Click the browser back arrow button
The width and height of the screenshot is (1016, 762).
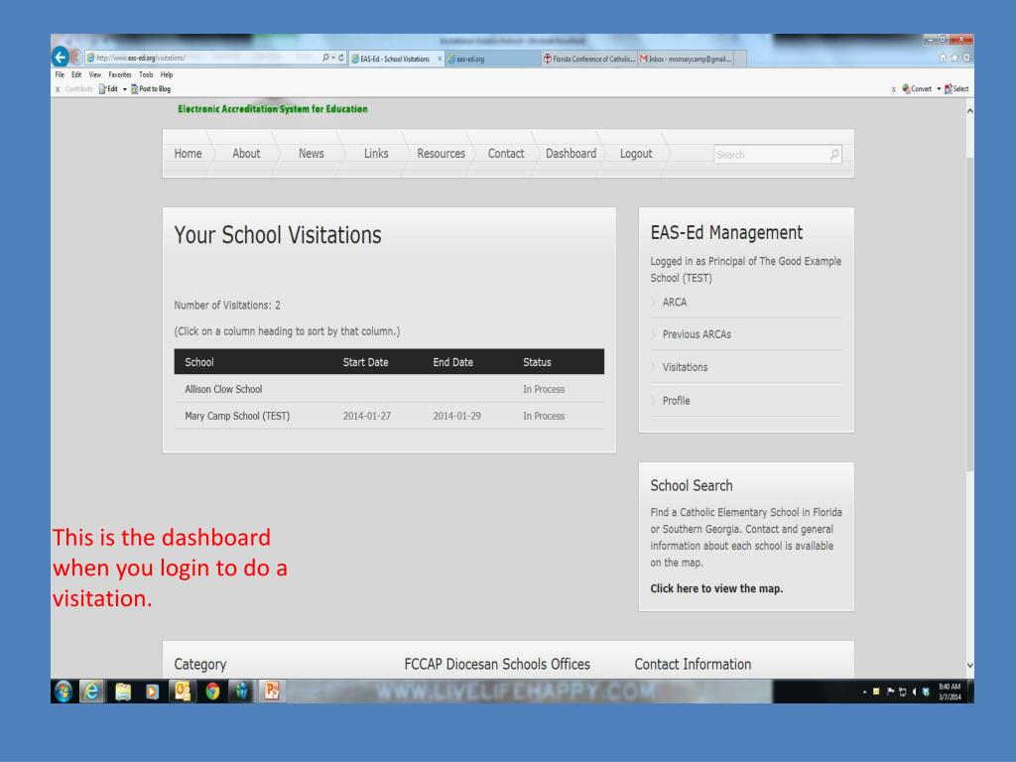pyautogui.click(x=61, y=57)
